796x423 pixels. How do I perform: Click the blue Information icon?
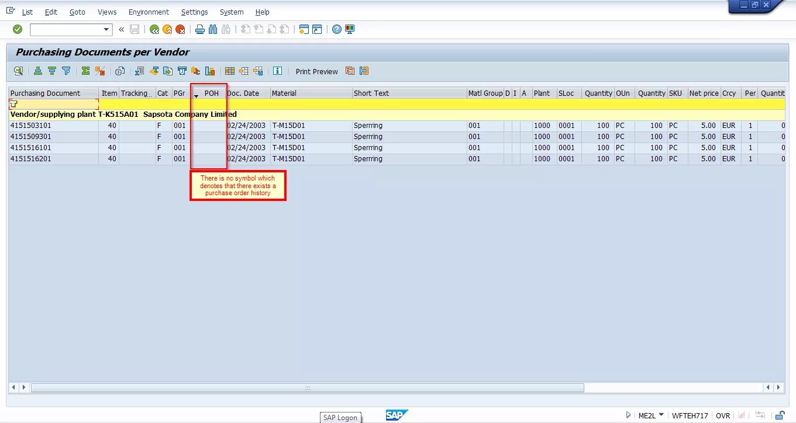pyautogui.click(x=277, y=71)
